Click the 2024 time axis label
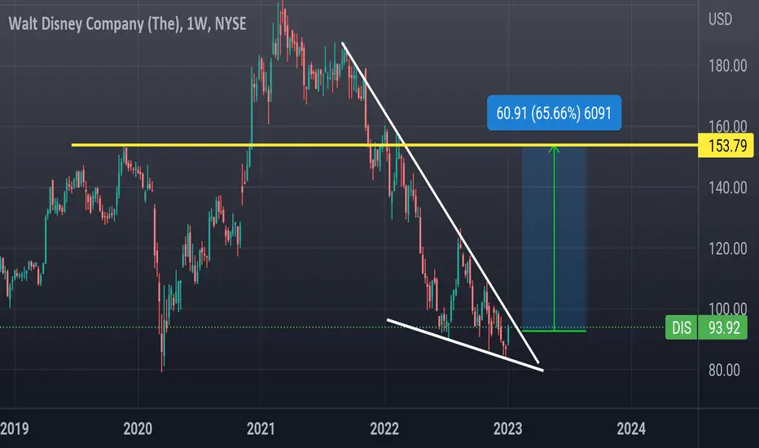This screenshot has width=759, height=448. 631,428
